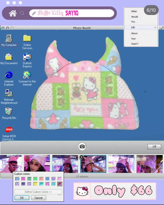The height and width of the screenshot is (205, 164).
Task: Click the Hello Kitty horned hat photo
Action: 85,84
